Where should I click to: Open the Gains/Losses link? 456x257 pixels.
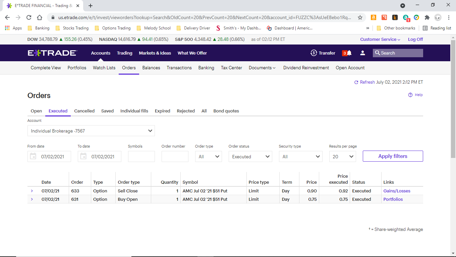[397, 191]
